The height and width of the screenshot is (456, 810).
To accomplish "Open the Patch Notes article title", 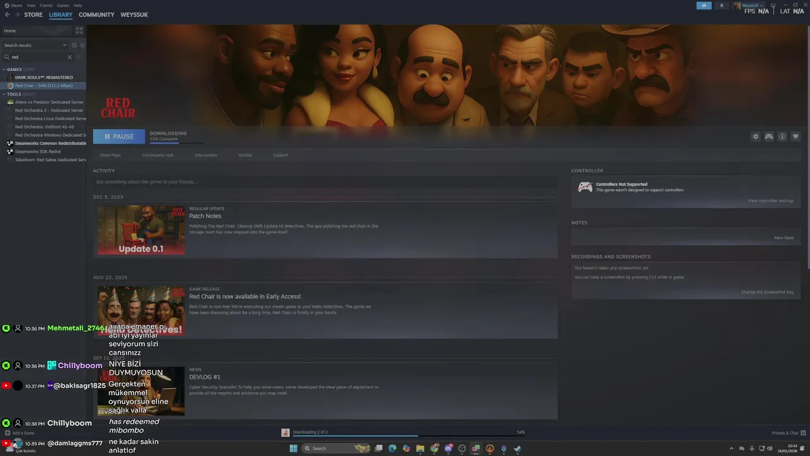I will click(205, 216).
